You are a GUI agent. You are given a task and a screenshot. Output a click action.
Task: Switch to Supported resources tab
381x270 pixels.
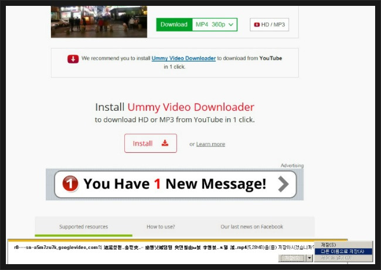(84, 227)
